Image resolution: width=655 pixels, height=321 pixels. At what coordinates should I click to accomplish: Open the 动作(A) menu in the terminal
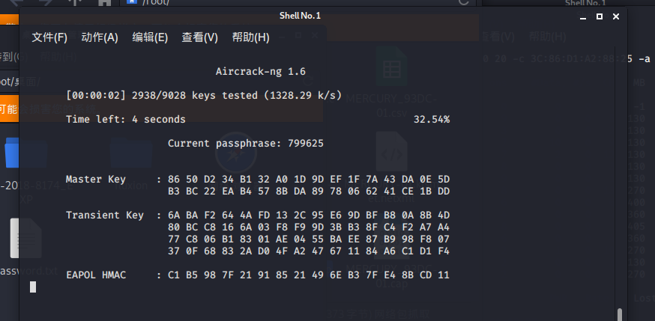(100, 37)
